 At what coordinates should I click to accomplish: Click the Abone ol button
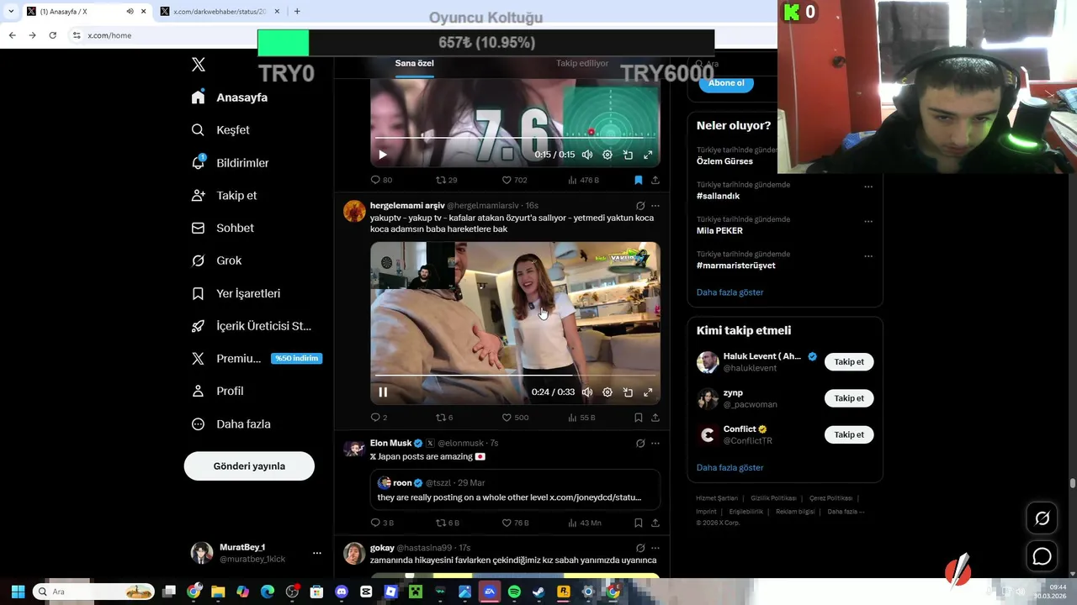click(x=726, y=83)
